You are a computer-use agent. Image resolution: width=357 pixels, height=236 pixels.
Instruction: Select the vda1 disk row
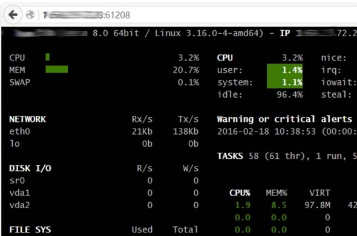click(x=104, y=193)
